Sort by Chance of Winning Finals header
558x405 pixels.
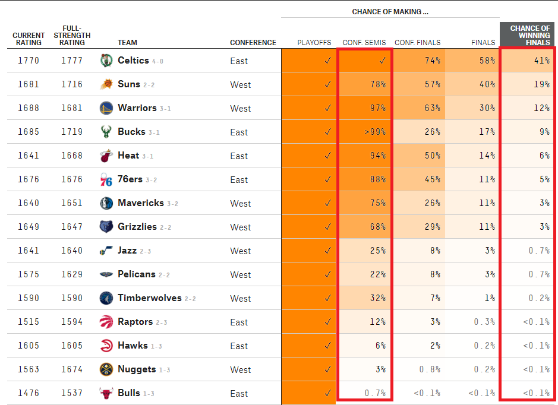(530, 35)
